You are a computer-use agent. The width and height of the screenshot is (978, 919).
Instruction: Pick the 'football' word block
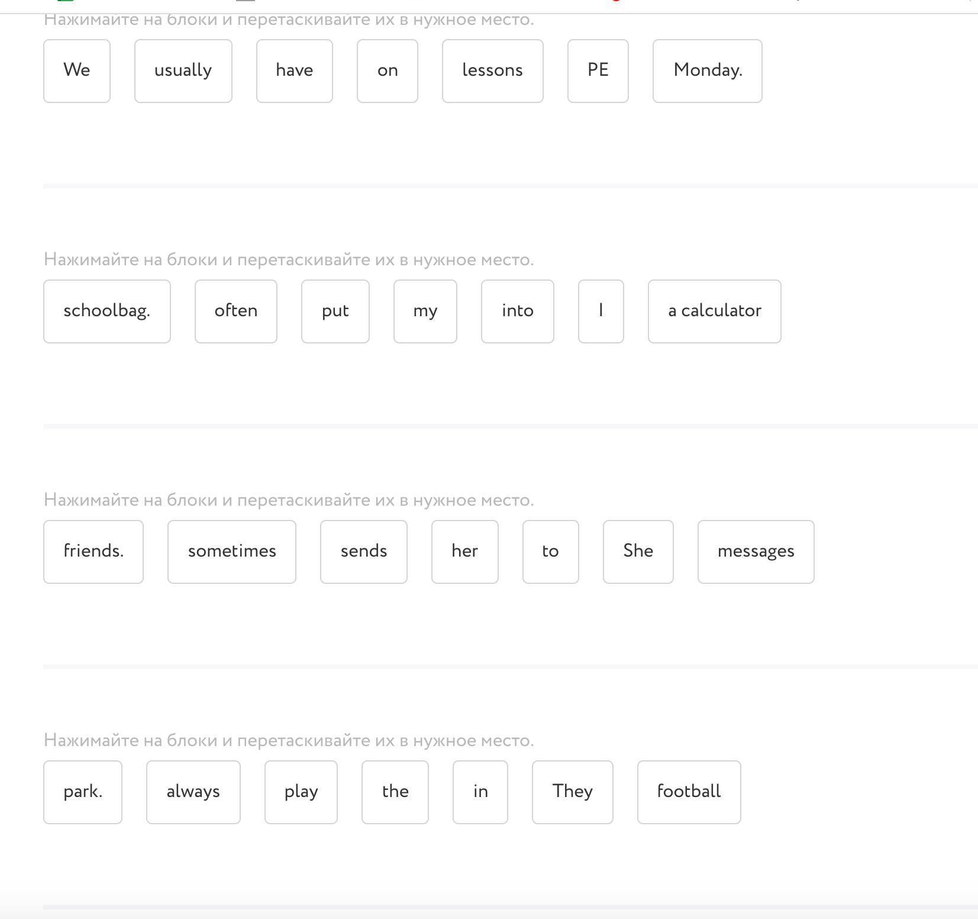689,792
